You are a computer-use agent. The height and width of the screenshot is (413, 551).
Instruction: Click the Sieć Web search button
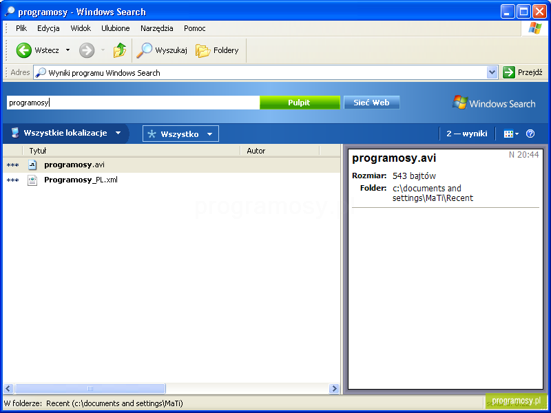point(371,103)
